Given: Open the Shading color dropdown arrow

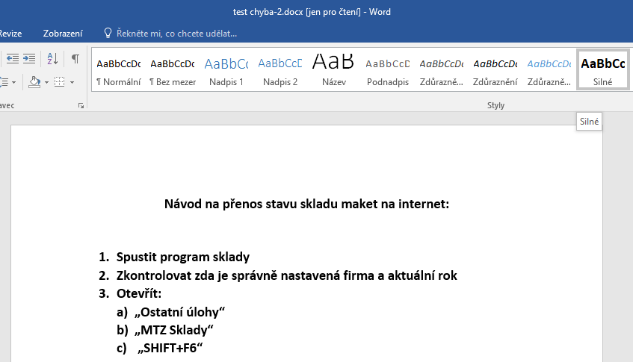Looking at the screenshot, I should [46, 82].
